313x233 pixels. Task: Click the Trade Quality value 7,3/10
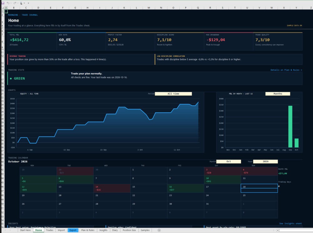click(263, 40)
